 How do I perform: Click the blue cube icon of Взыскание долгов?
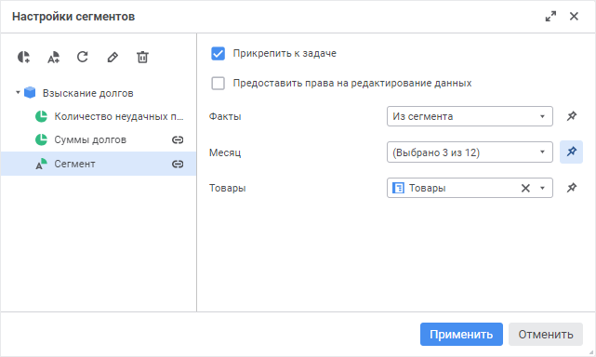pyautogui.click(x=30, y=93)
